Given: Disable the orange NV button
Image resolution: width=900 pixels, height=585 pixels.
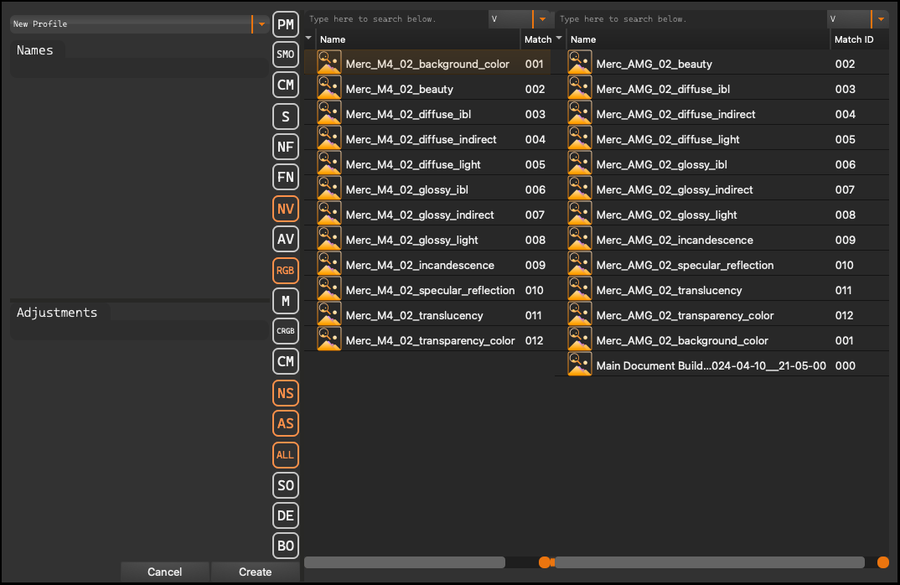Looking at the screenshot, I should (x=285, y=209).
